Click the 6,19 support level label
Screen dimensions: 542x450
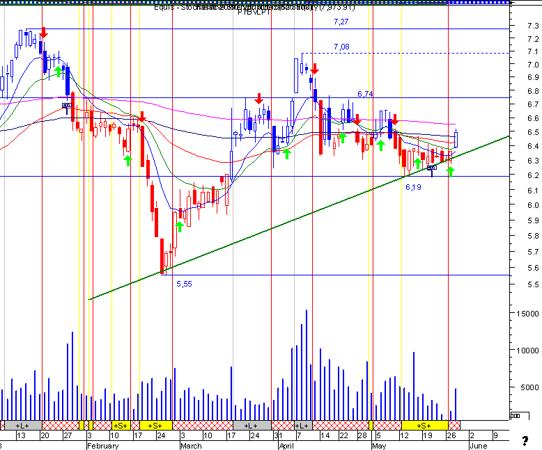[x=413, y=187]
